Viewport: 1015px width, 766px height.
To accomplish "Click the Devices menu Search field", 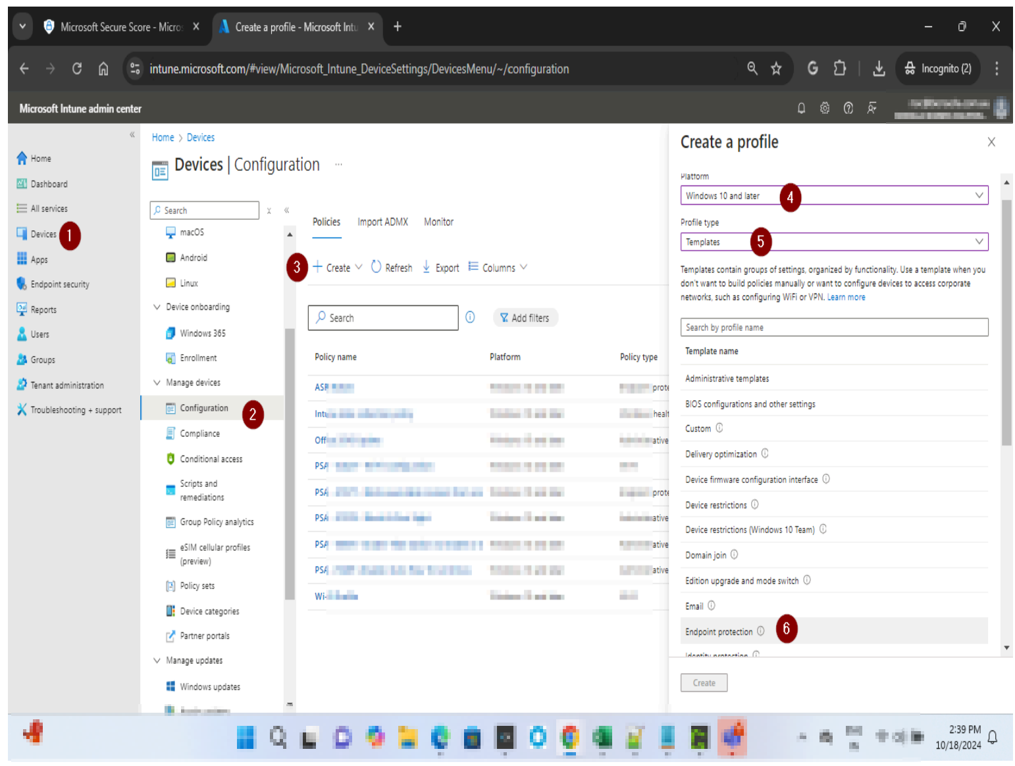I will click(204, 211).
